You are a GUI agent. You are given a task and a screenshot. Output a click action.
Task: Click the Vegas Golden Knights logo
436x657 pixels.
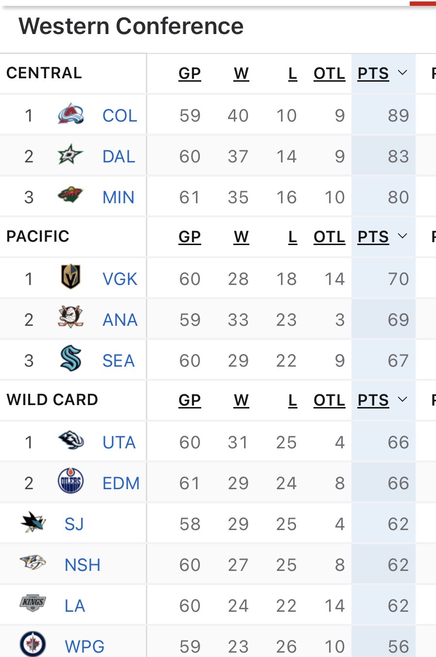[70, 277]
